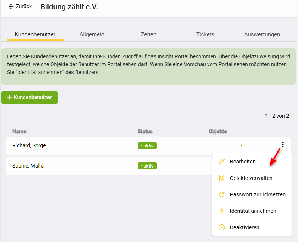The image size is (298, 242).
Task: Switch to the Allgemein tab
Action: [92, 34]
